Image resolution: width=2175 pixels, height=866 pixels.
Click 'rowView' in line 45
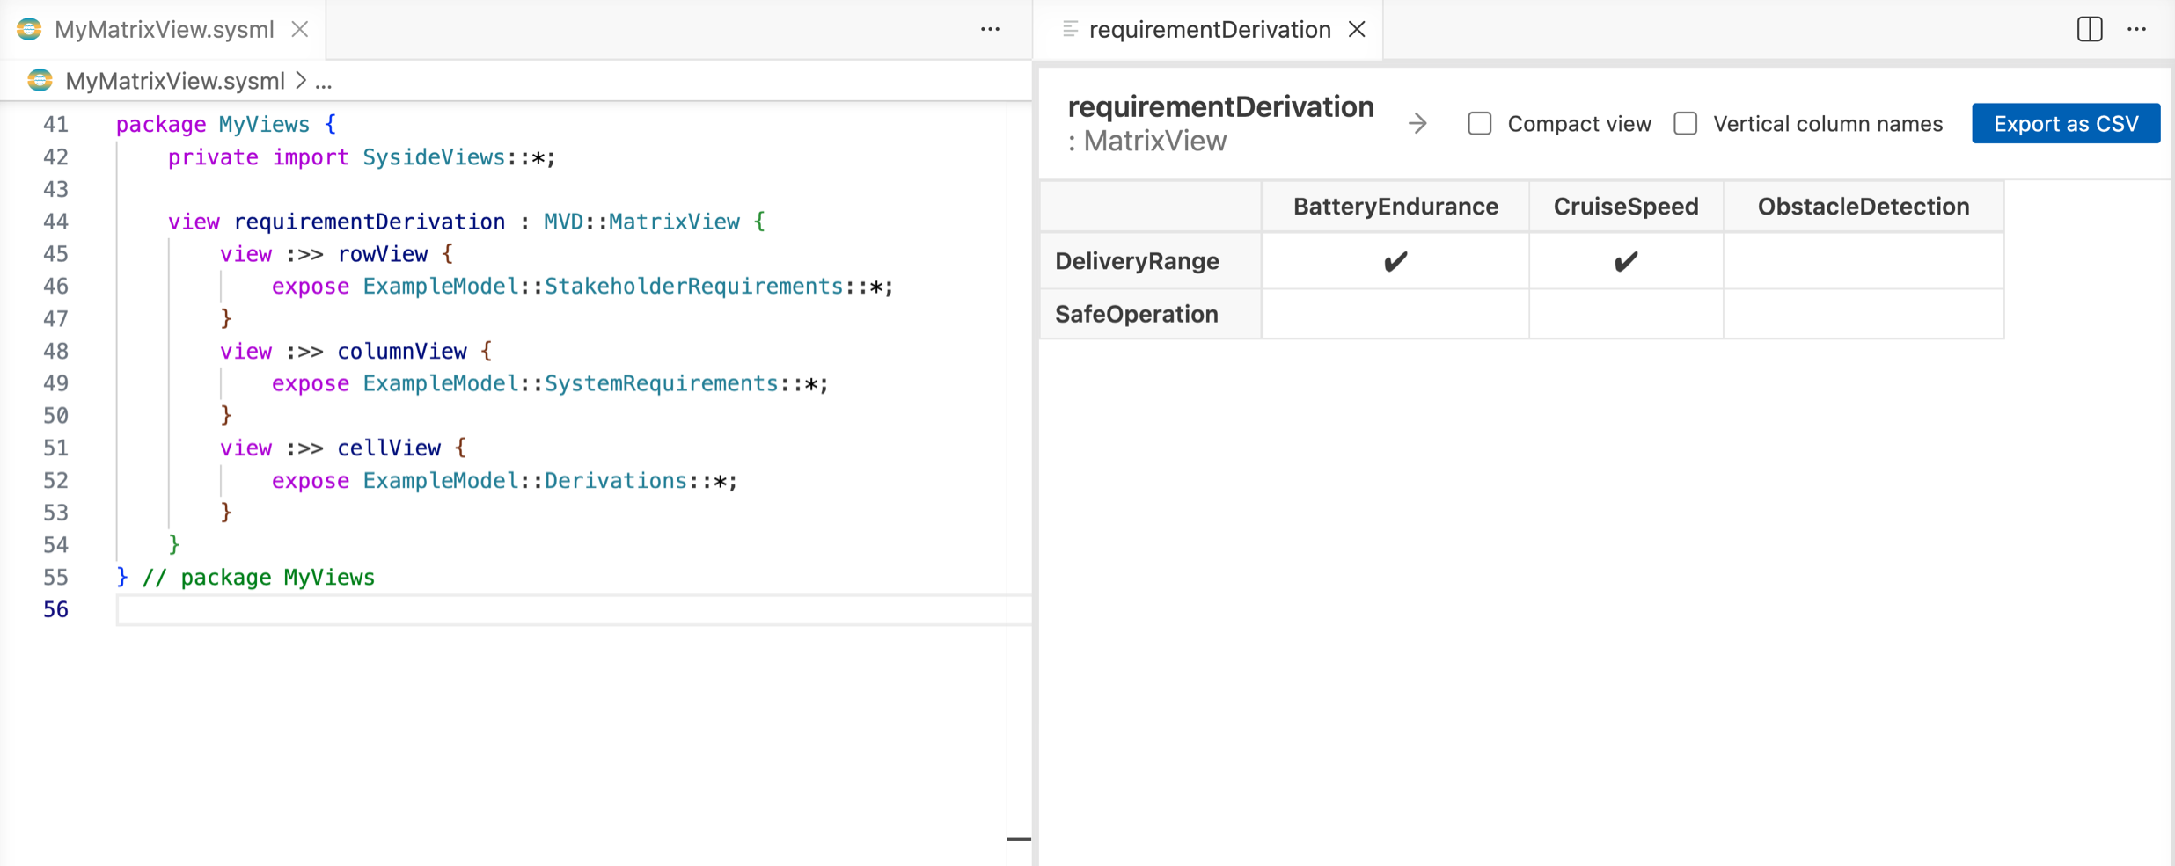pyautogui.click(x=383, y=254)
